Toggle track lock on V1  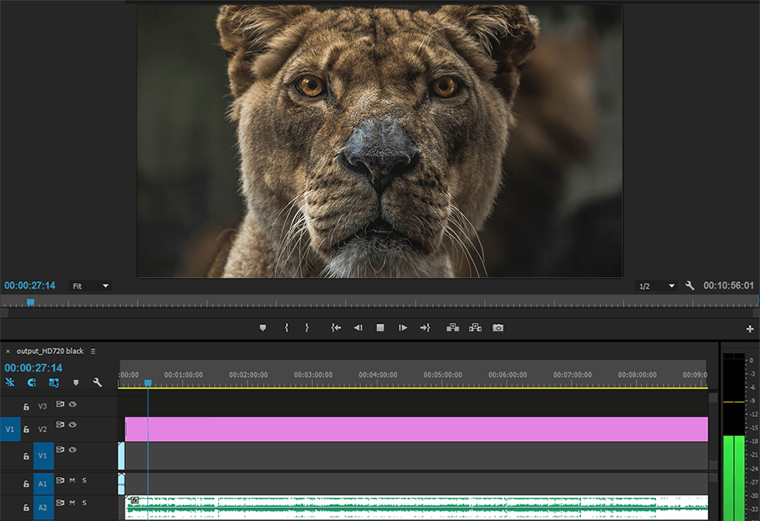point(26,456)
